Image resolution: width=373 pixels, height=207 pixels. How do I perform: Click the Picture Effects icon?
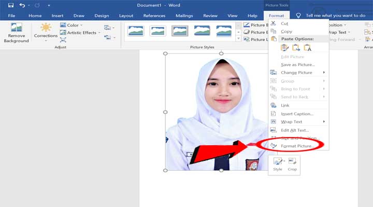click(247, 32)
